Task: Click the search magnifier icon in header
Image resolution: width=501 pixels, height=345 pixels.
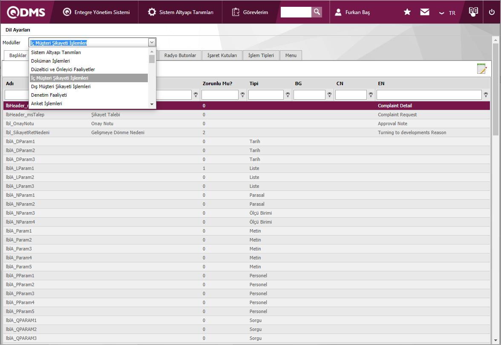Action: 317,12
